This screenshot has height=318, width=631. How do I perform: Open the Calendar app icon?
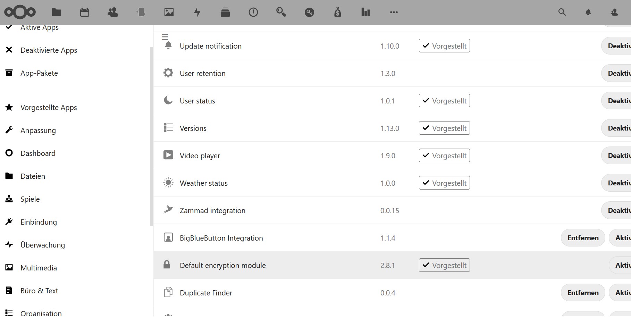pos(84,12)
